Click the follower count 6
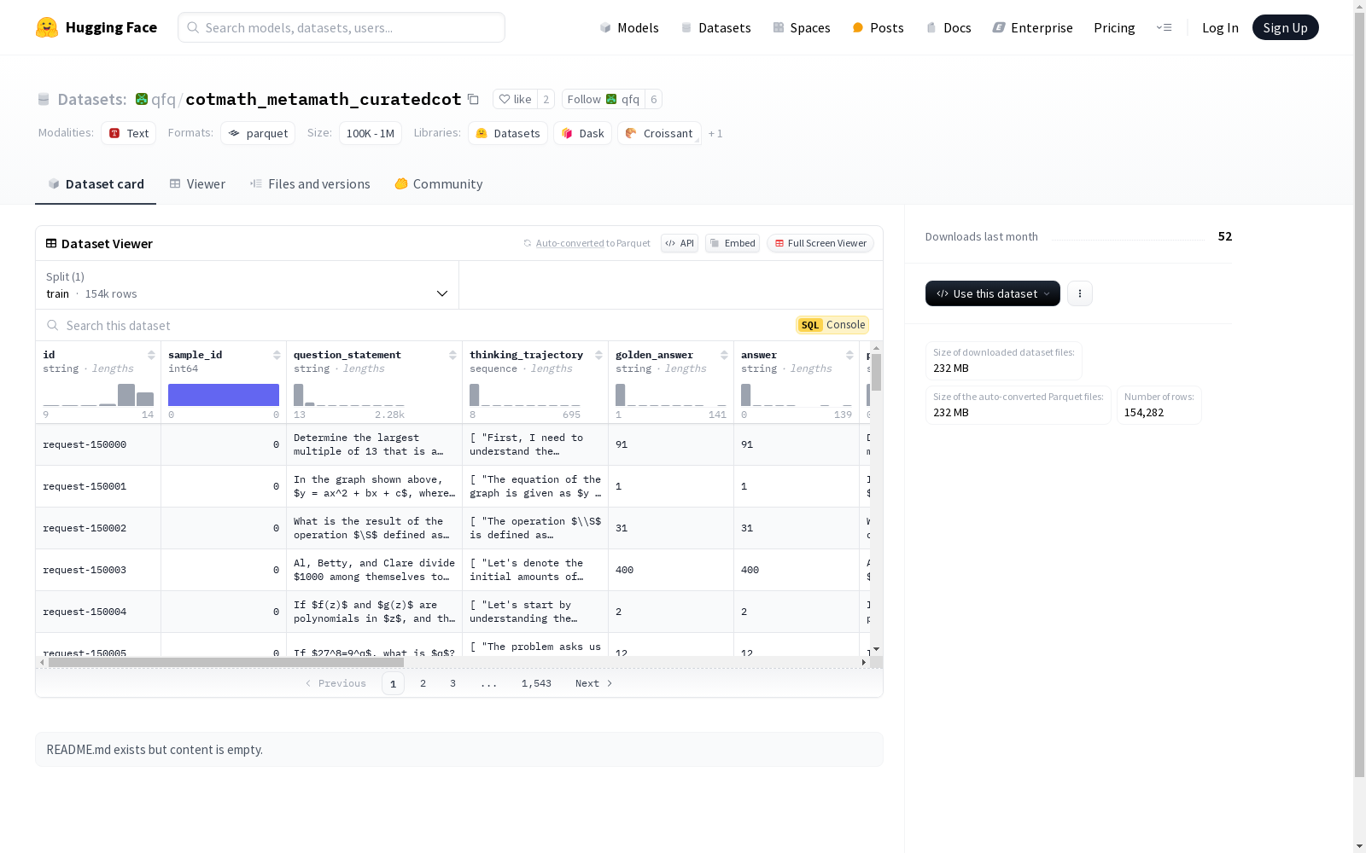The height and width of the screenshot is (853, 1366). tap(654, 99)
